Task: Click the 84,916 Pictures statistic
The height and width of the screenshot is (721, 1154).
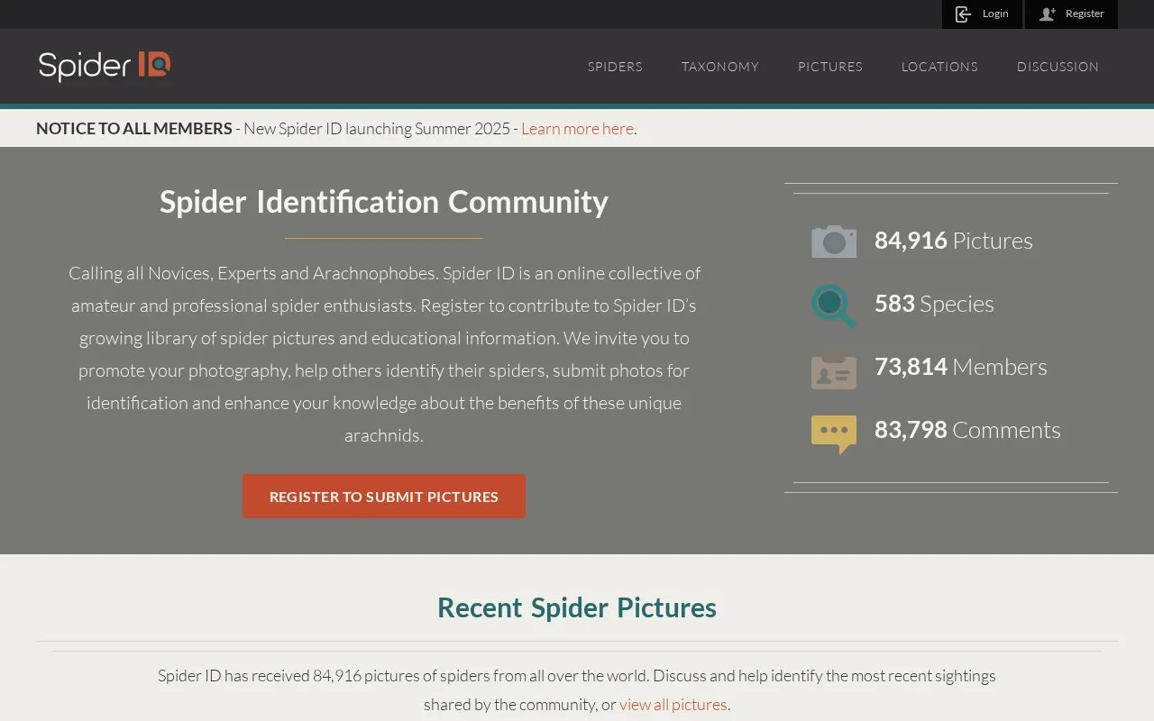Action: click(954, 241)
